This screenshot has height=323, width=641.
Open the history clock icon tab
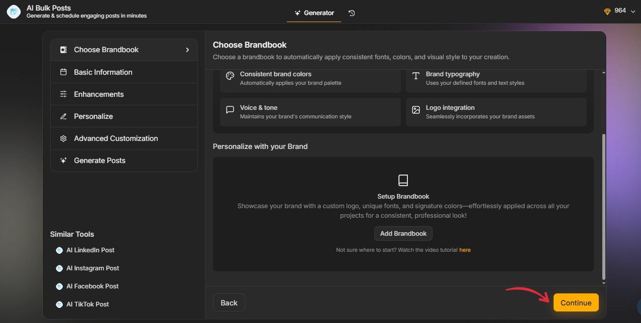[x=352, y=13]
